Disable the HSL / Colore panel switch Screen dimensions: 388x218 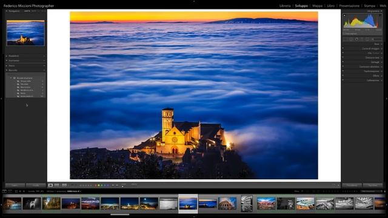click(343, 53)
